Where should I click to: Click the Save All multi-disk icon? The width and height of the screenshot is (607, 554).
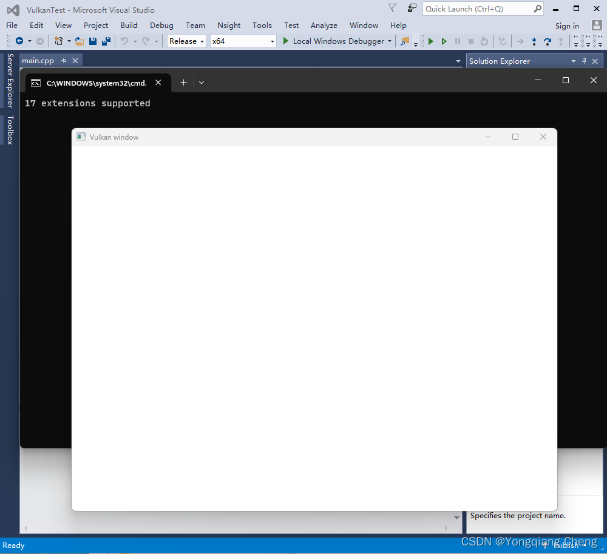click(106, 41)
